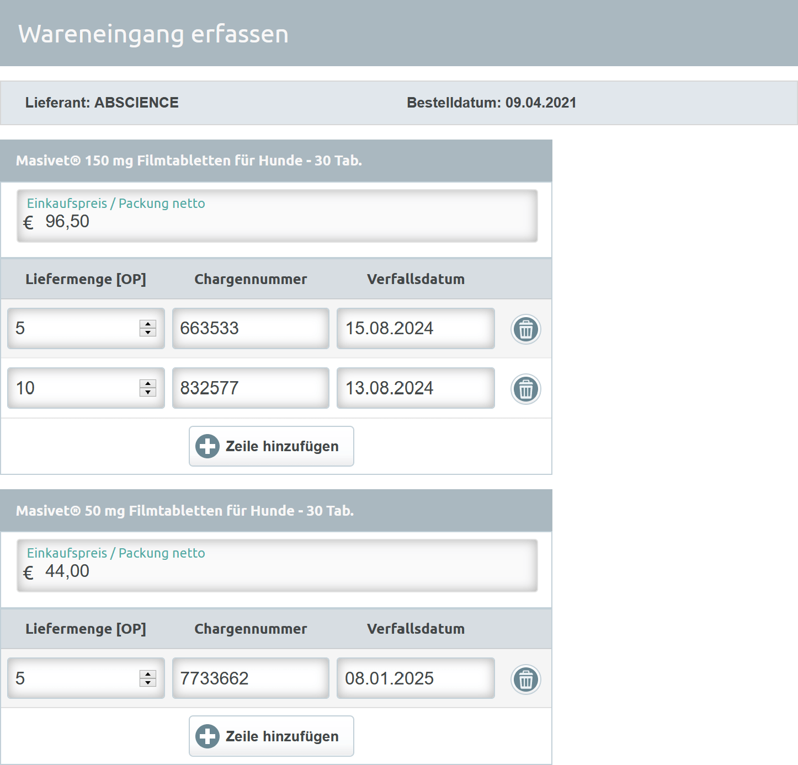Click Liefermenge [OP] header under Masivet 50 mg

[x=86, y=629]
